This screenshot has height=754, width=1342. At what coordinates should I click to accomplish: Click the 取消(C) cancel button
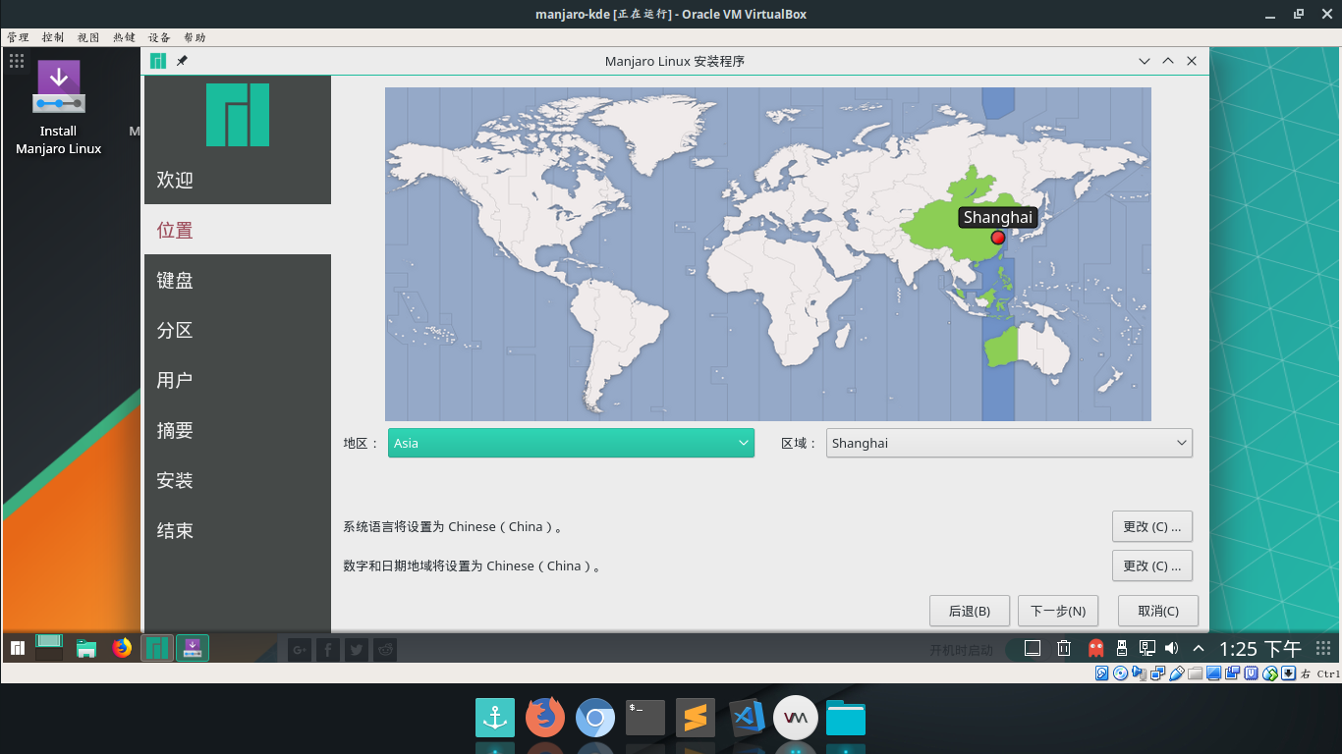1158,611
